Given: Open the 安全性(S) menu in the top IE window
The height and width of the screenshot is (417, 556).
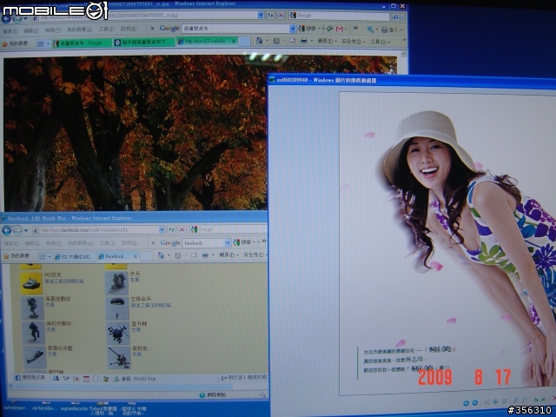Looking at the screenshot, I should pos(353,42).
